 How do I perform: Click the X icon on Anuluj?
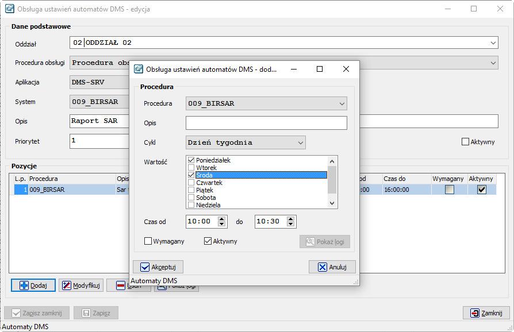[x=322, y=267]
